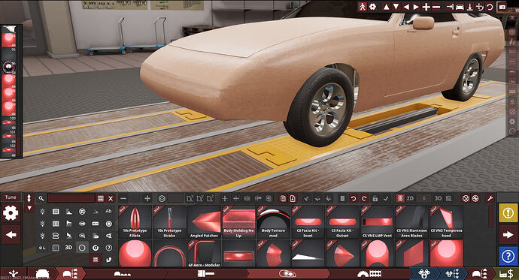Select the license plate category icon
The width and height of the screenshot is (519, 280).
tap(96, 224)
